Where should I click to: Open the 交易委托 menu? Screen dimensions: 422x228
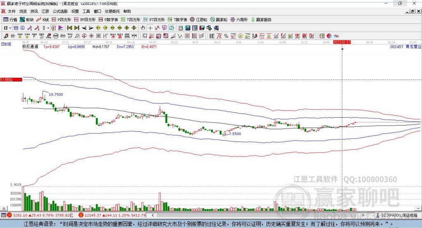(x=112, y=11)
